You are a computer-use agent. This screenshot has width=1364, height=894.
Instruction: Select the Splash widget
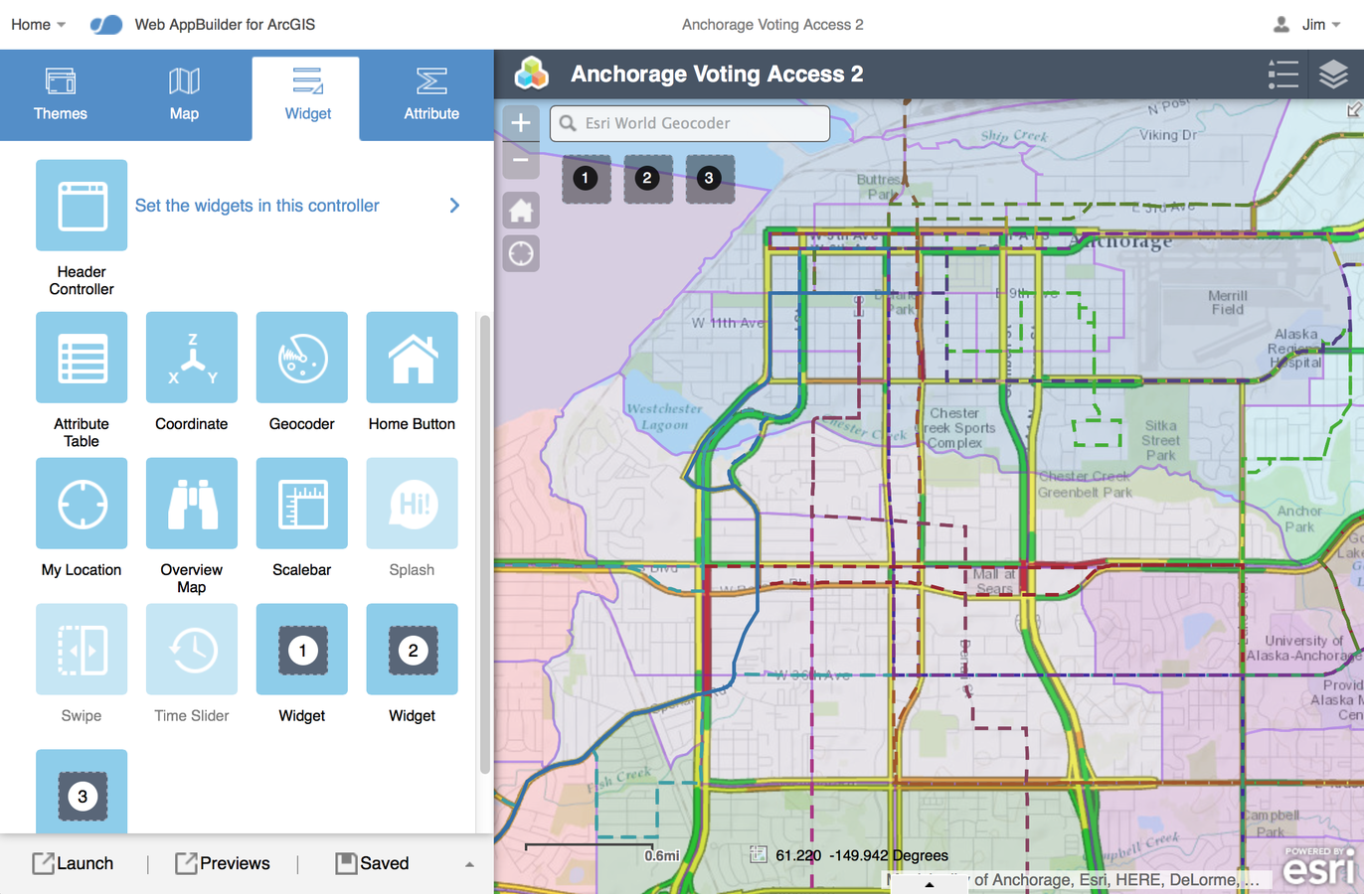pos(413,504)
